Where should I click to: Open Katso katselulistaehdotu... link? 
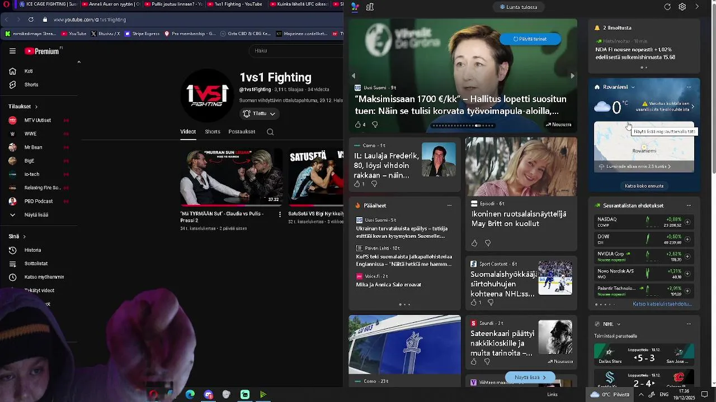pyautogui.click(x=662, y=304)
